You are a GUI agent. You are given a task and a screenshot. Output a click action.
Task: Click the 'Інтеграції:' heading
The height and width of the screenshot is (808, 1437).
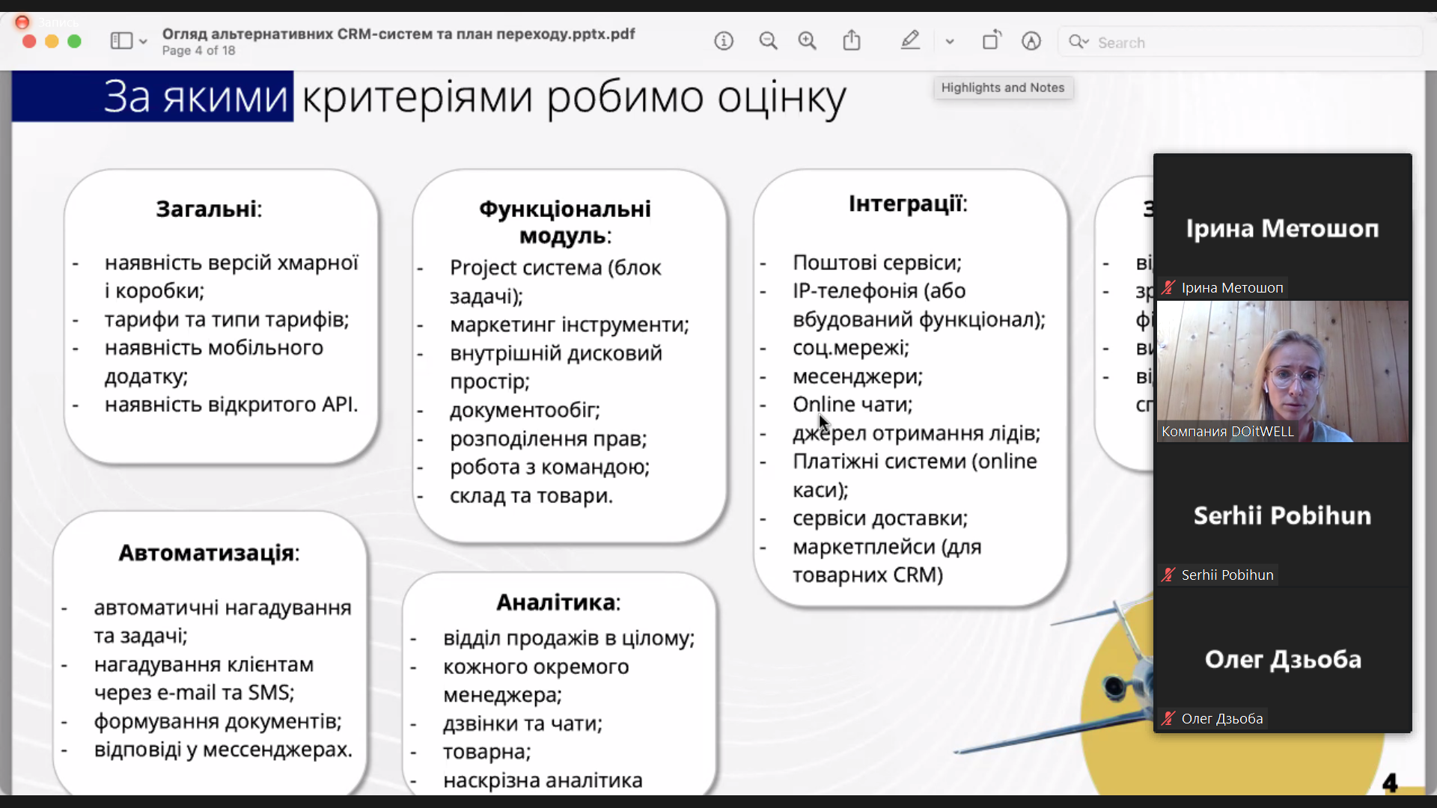[x=908, y=203]
